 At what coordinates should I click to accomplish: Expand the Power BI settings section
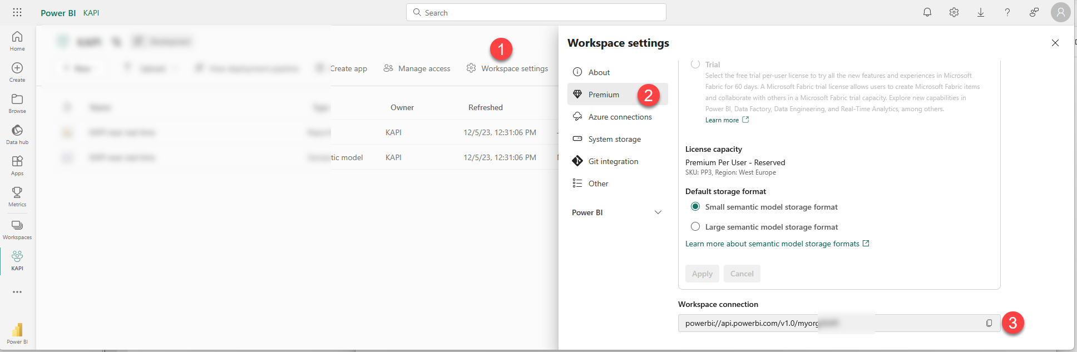pyautogui.click(x=658, y=212)
